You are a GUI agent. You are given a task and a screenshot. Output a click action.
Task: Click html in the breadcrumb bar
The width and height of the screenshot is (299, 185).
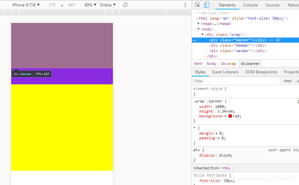point(198,64)
